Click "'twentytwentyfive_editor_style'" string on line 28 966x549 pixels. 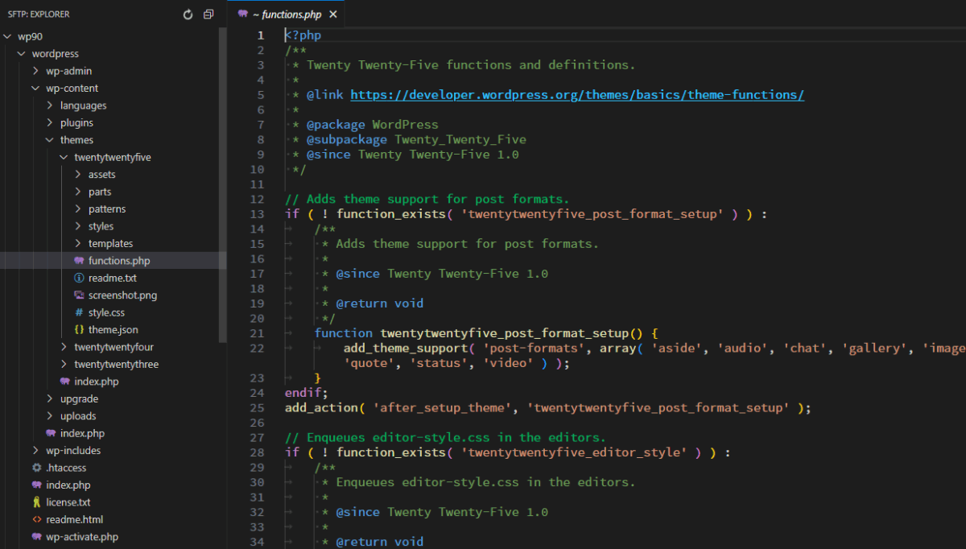tap(574, 452)
